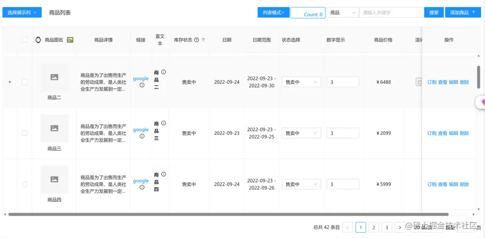Click the image placeholder of 商品四
Image resolution: width=485 pixels, height=238 pixels.
[x=54, y=180]
